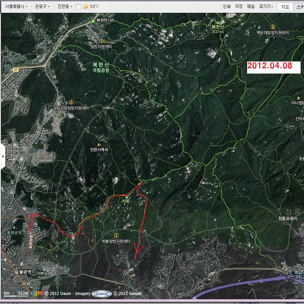The image size is (304, 304).
Task: Click the 국립공원탐방지원센터 info icon
Action: coord(71,102)
